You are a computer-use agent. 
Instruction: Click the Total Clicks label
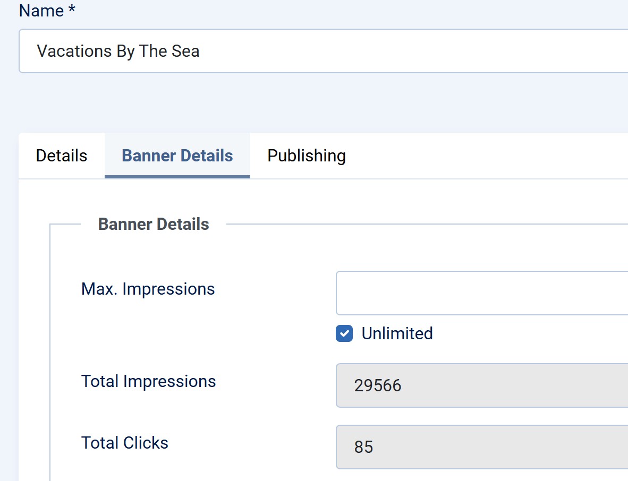point(125,443)
